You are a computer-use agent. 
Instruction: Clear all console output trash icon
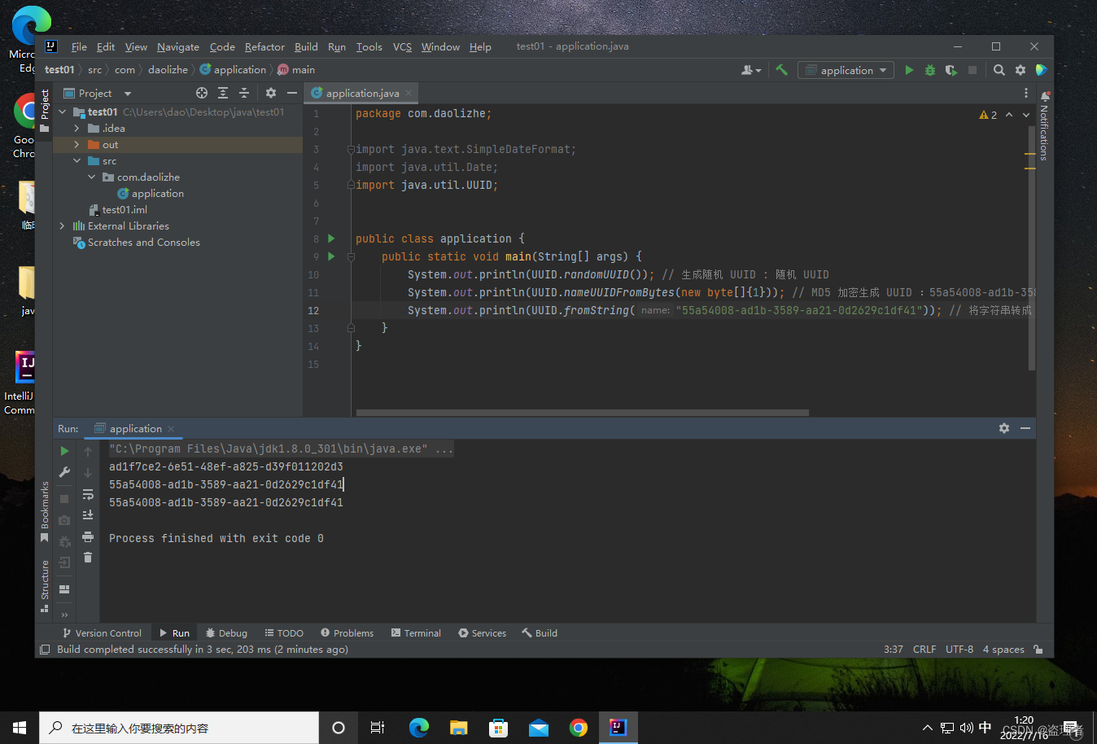tap(88, 558)
